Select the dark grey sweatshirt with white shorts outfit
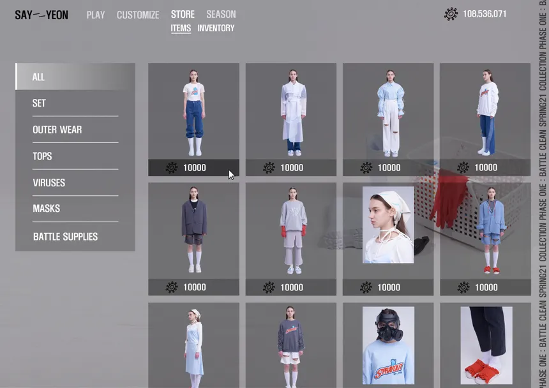This screenshot has height=388, width=549. tap(291, 345)
